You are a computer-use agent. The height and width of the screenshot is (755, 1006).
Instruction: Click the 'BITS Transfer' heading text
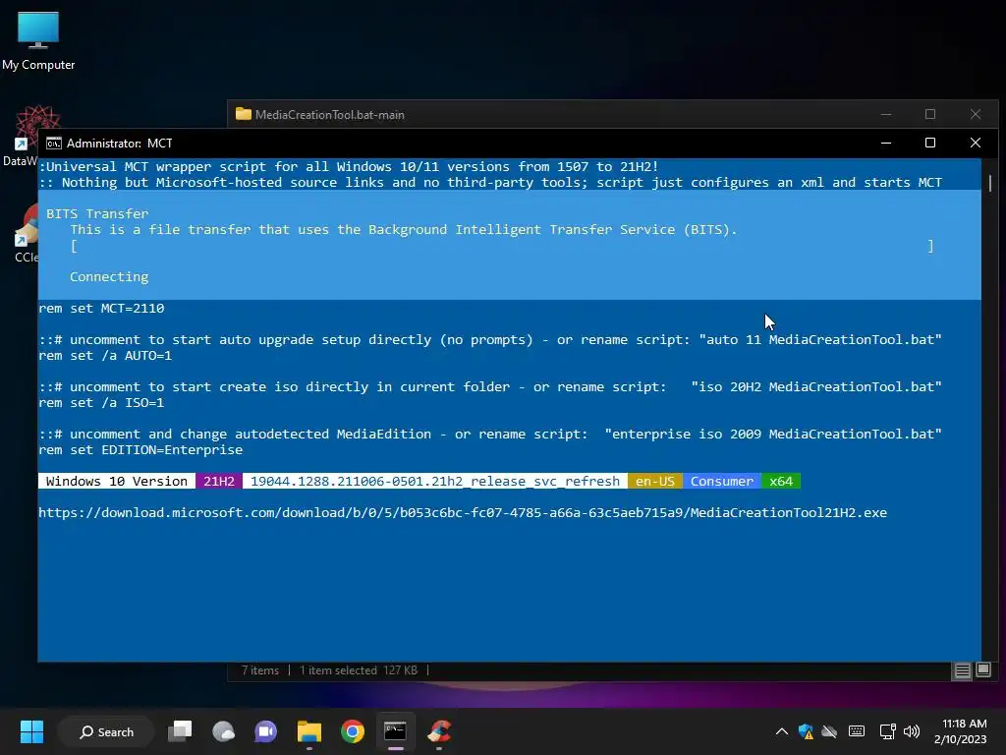click(97, 213)
